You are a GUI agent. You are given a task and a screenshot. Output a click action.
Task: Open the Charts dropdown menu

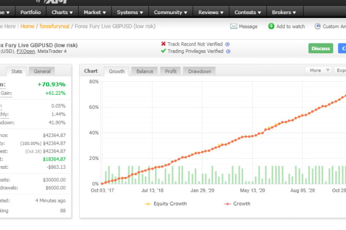tap(62, 13)
